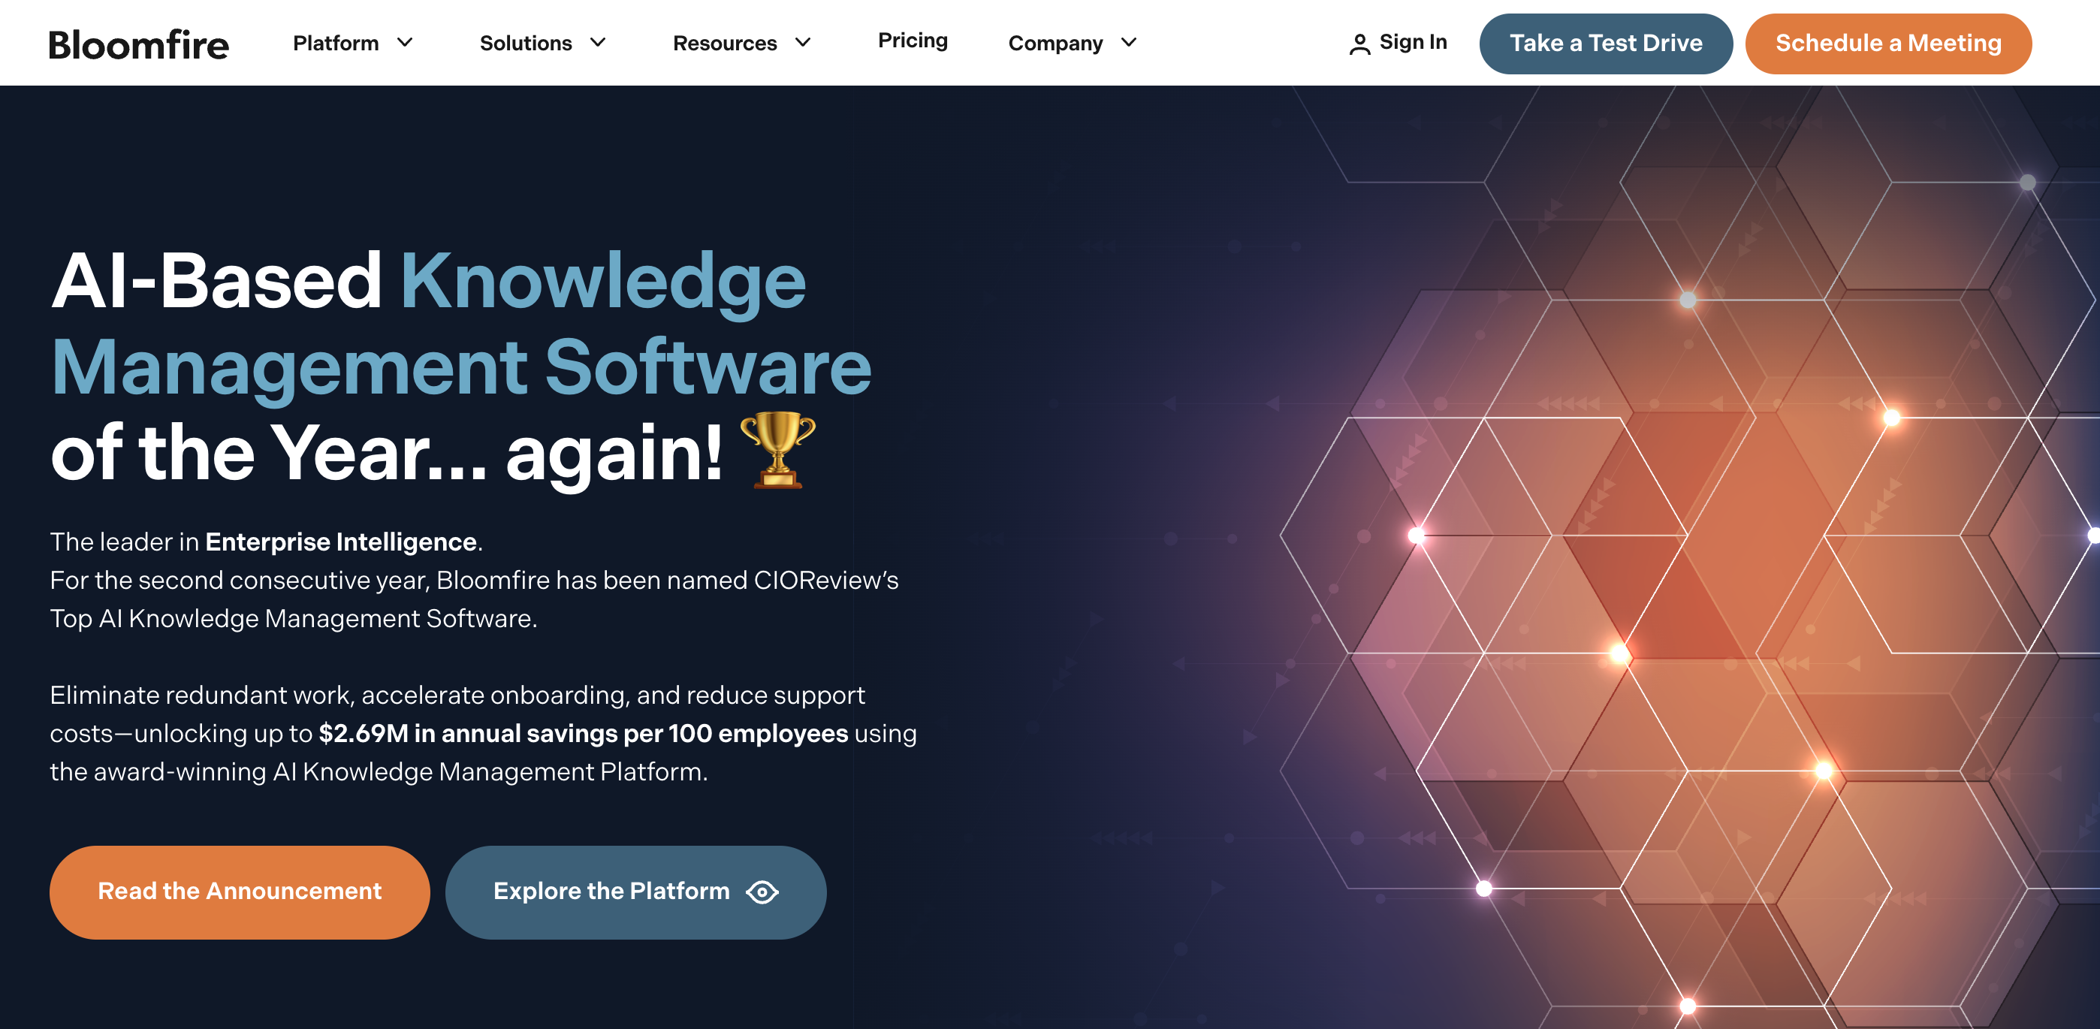Click the trophy emoji in the headline
2100x1029 pixels.
(777, 450)
